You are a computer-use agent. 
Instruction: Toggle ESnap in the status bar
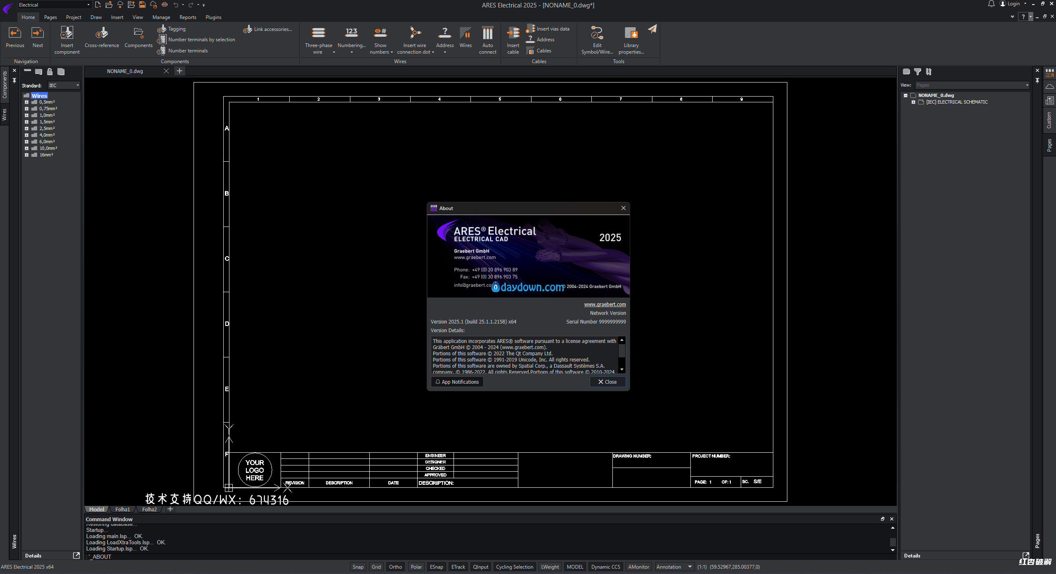436,567
